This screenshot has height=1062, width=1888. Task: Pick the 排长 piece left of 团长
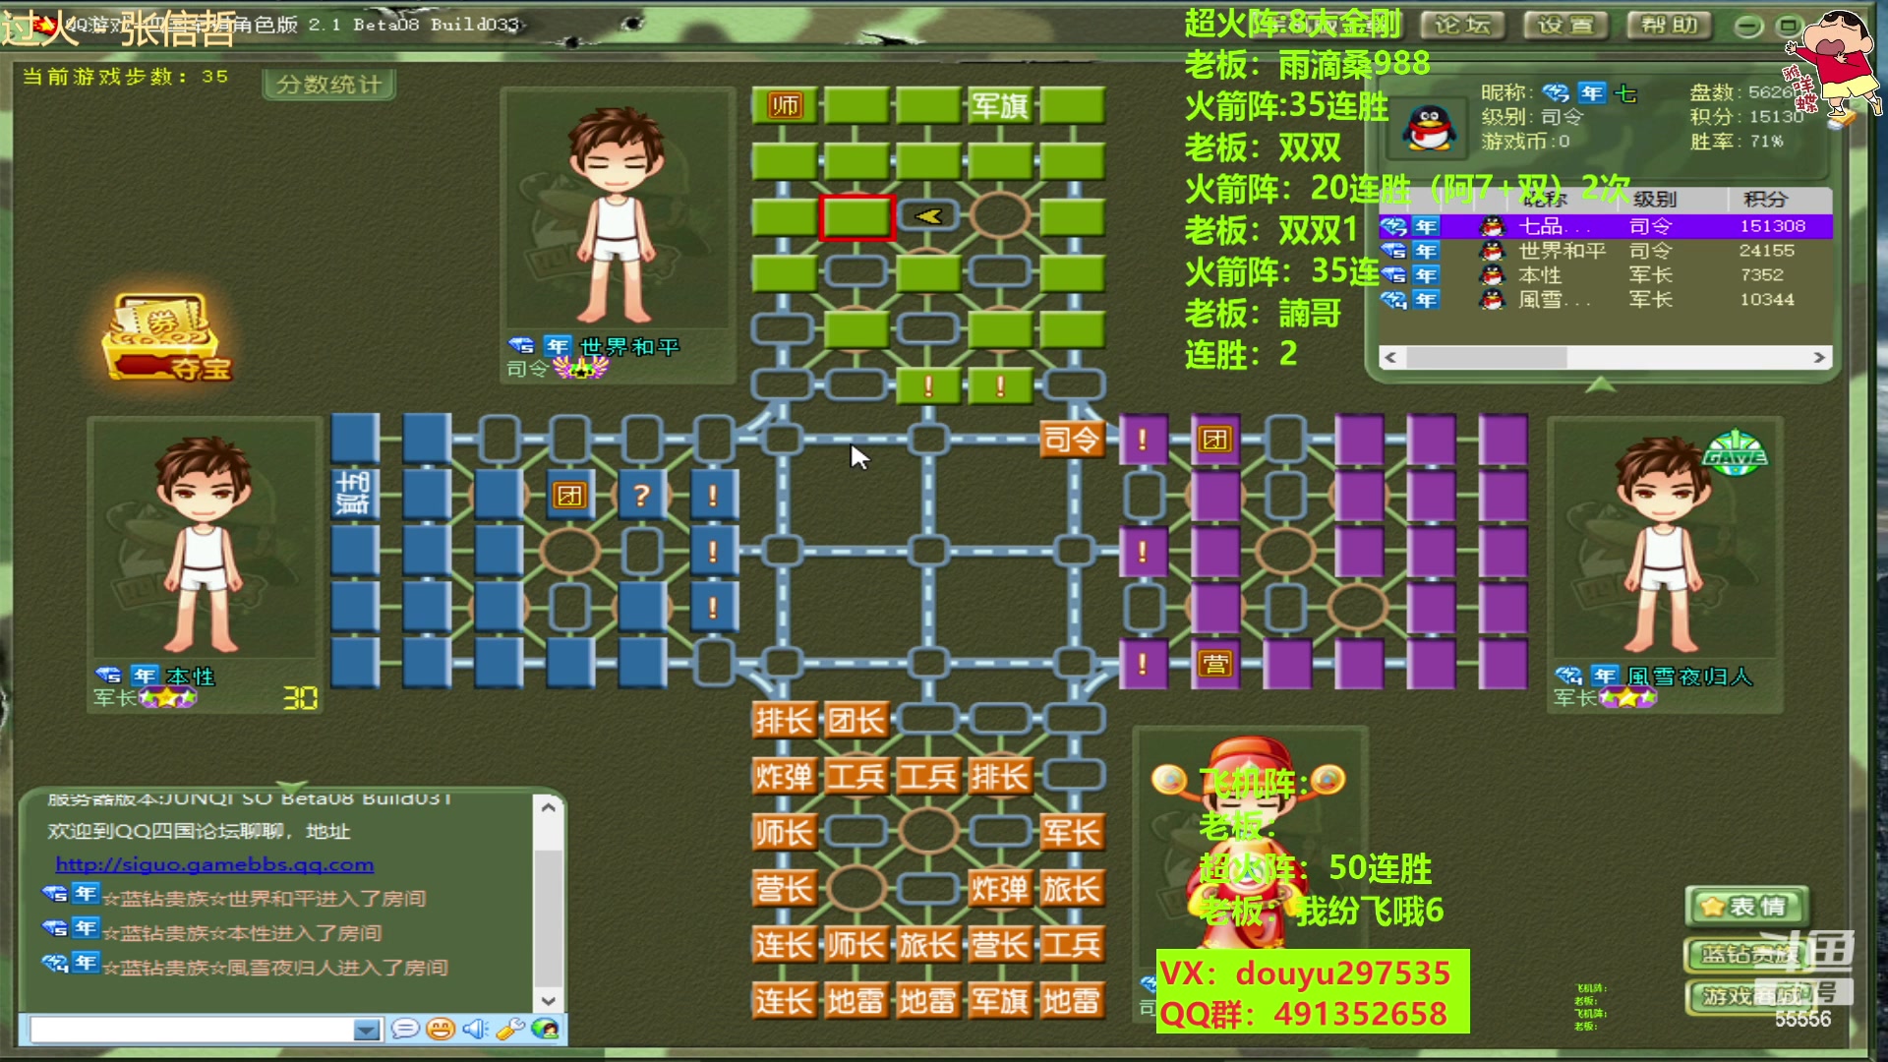pos(784,721)
